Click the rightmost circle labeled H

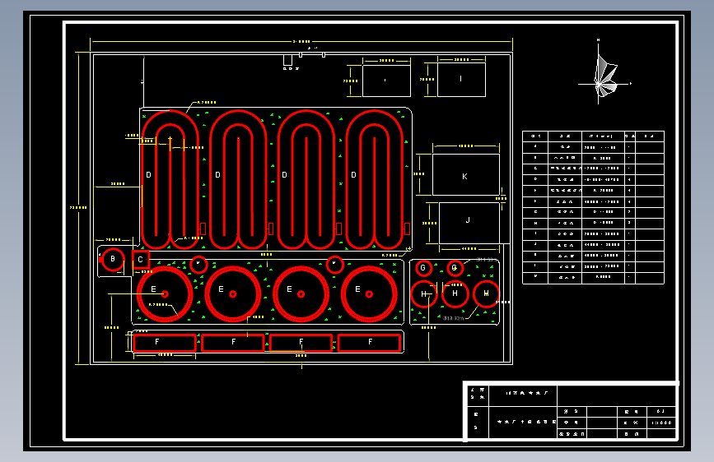click(487, 293)
